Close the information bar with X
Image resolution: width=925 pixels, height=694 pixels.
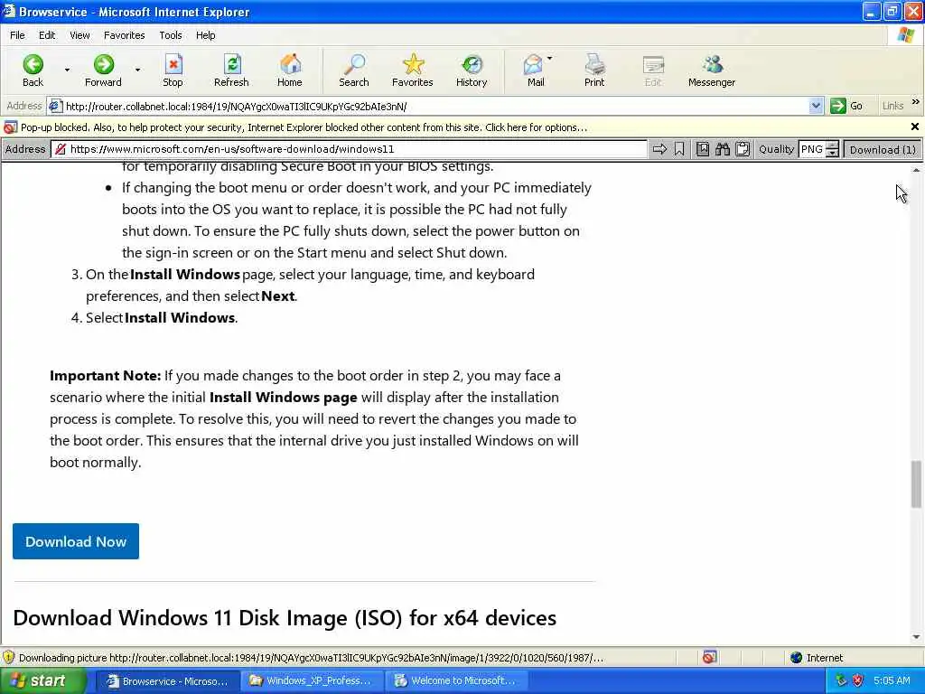[914, 127]
